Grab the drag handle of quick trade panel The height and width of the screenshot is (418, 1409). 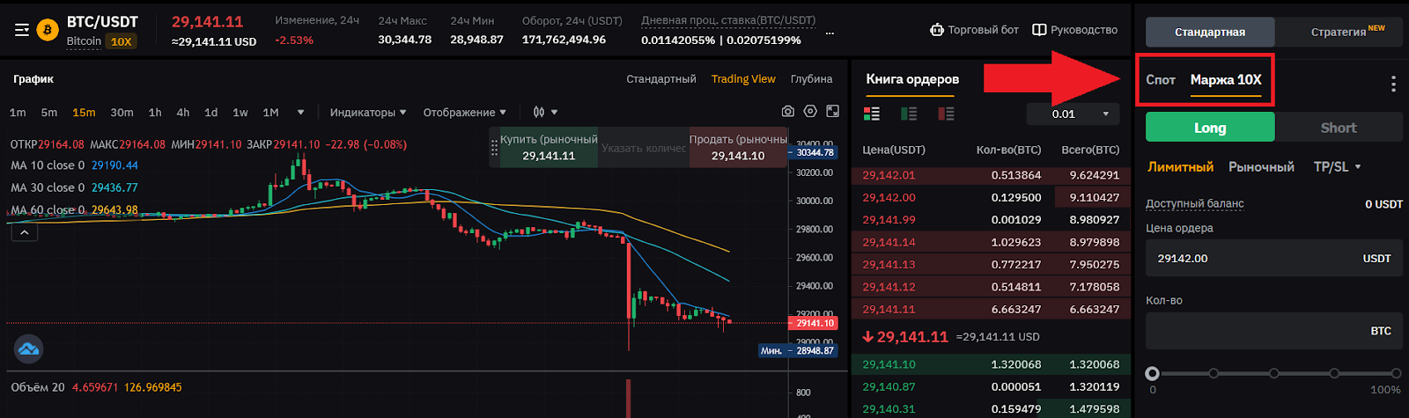[x=494, y=148]
